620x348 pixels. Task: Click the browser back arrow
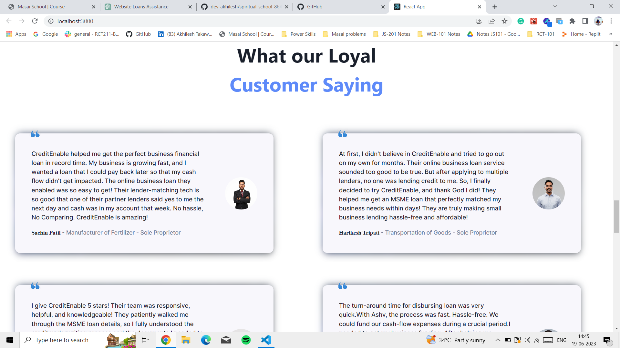pyautogui.click(x=9, y=21)
